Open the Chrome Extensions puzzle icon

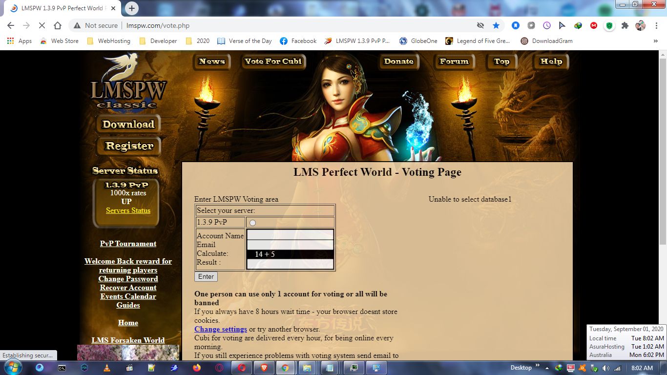click(x=625, y=25)
